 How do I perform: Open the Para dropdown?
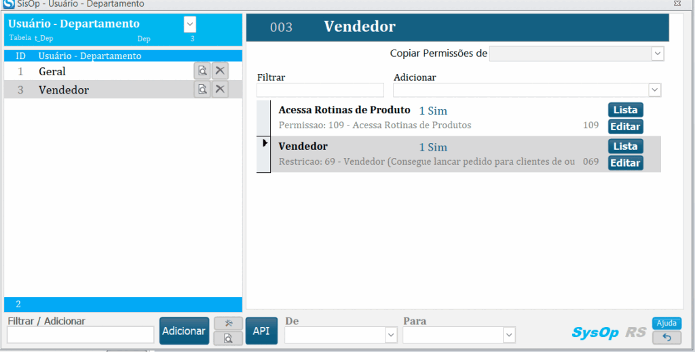pos(509,335)
